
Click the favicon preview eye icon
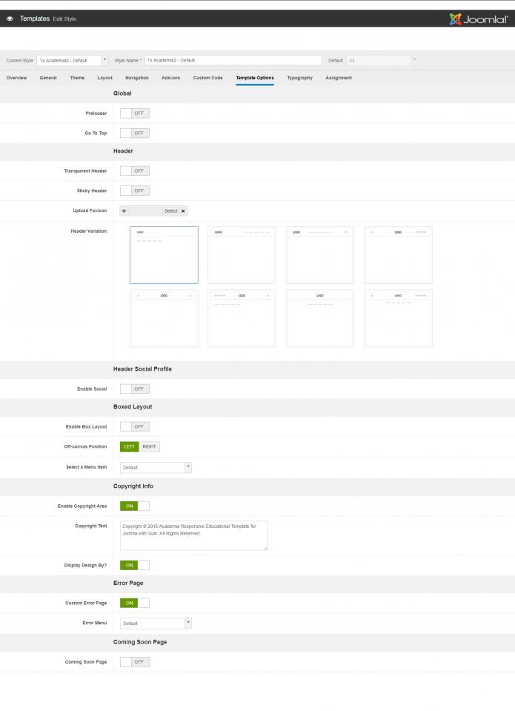(x=124, y=211)
